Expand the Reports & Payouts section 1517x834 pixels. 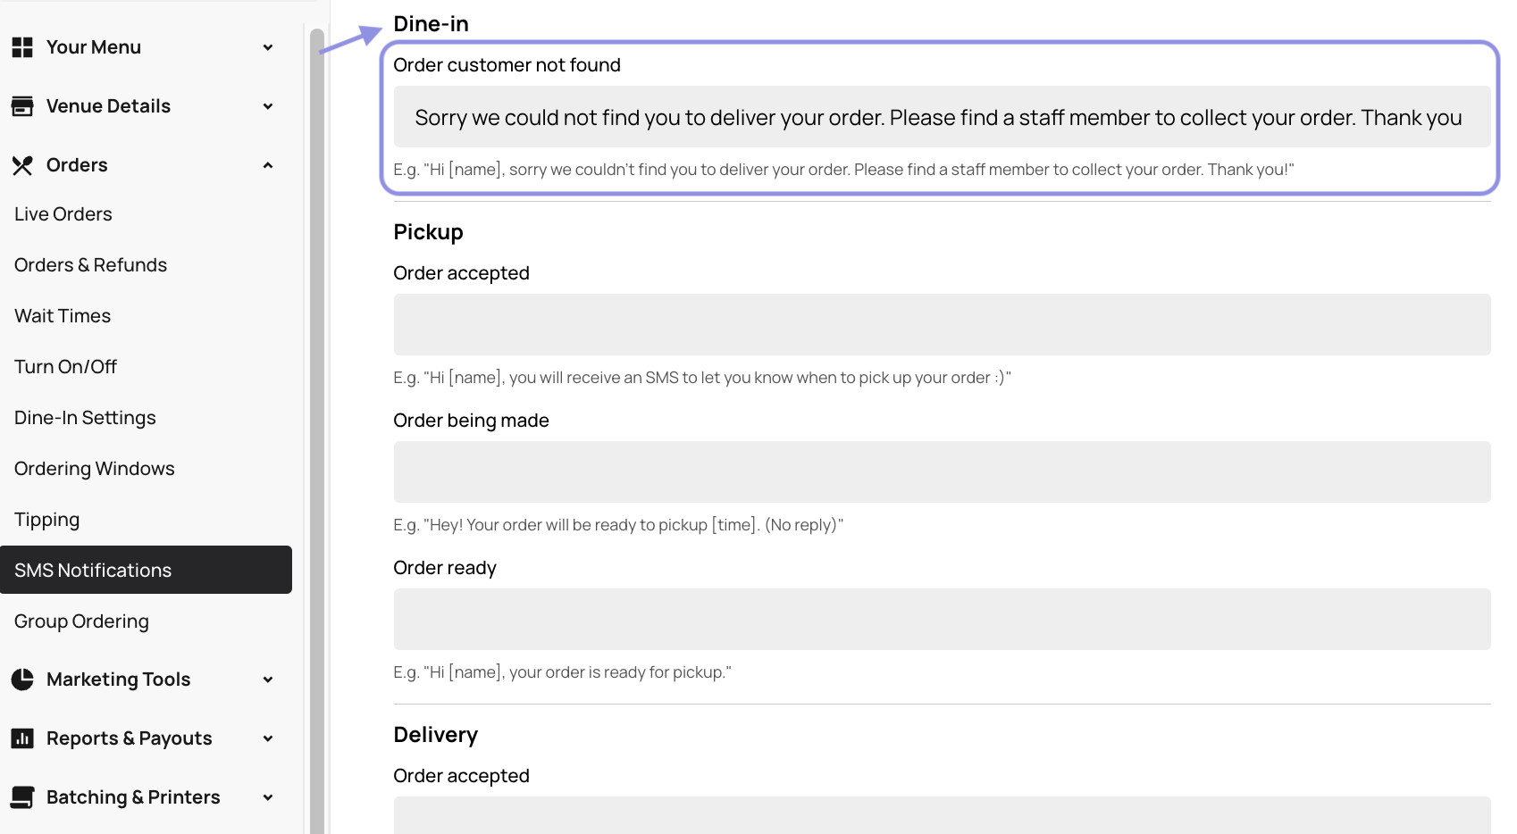[x=267, y=738]
